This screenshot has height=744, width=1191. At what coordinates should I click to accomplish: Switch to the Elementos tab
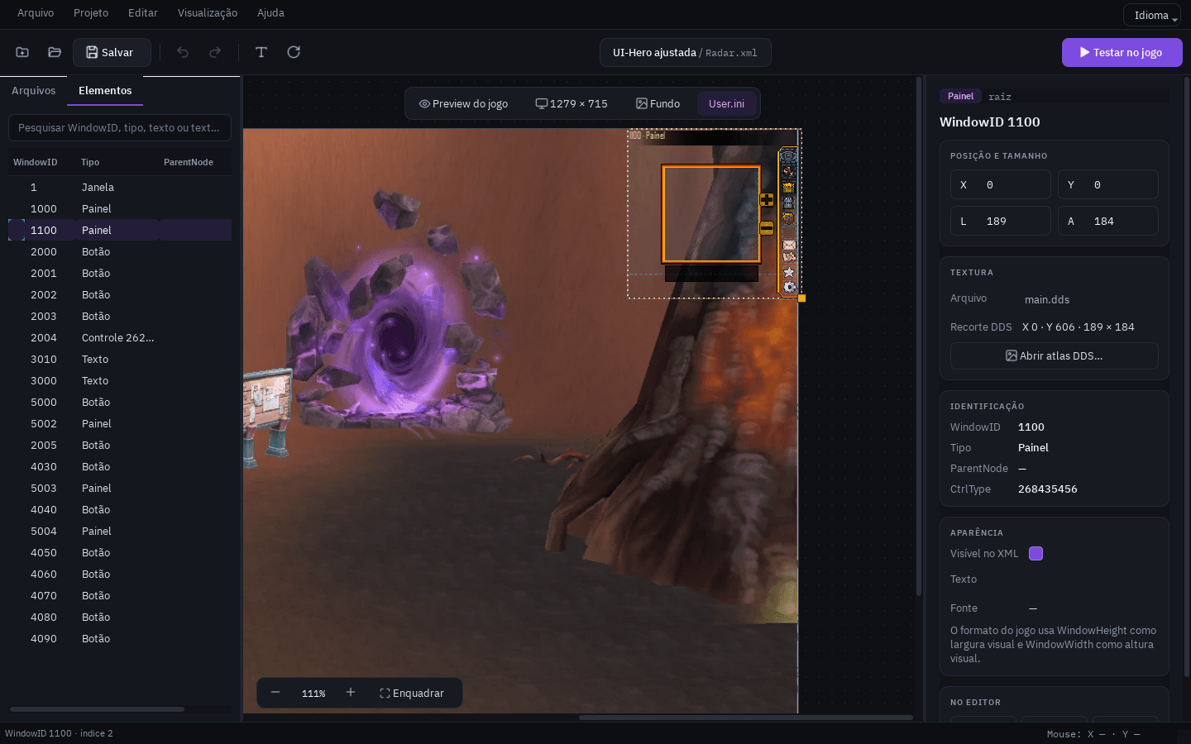pos(105,91)
